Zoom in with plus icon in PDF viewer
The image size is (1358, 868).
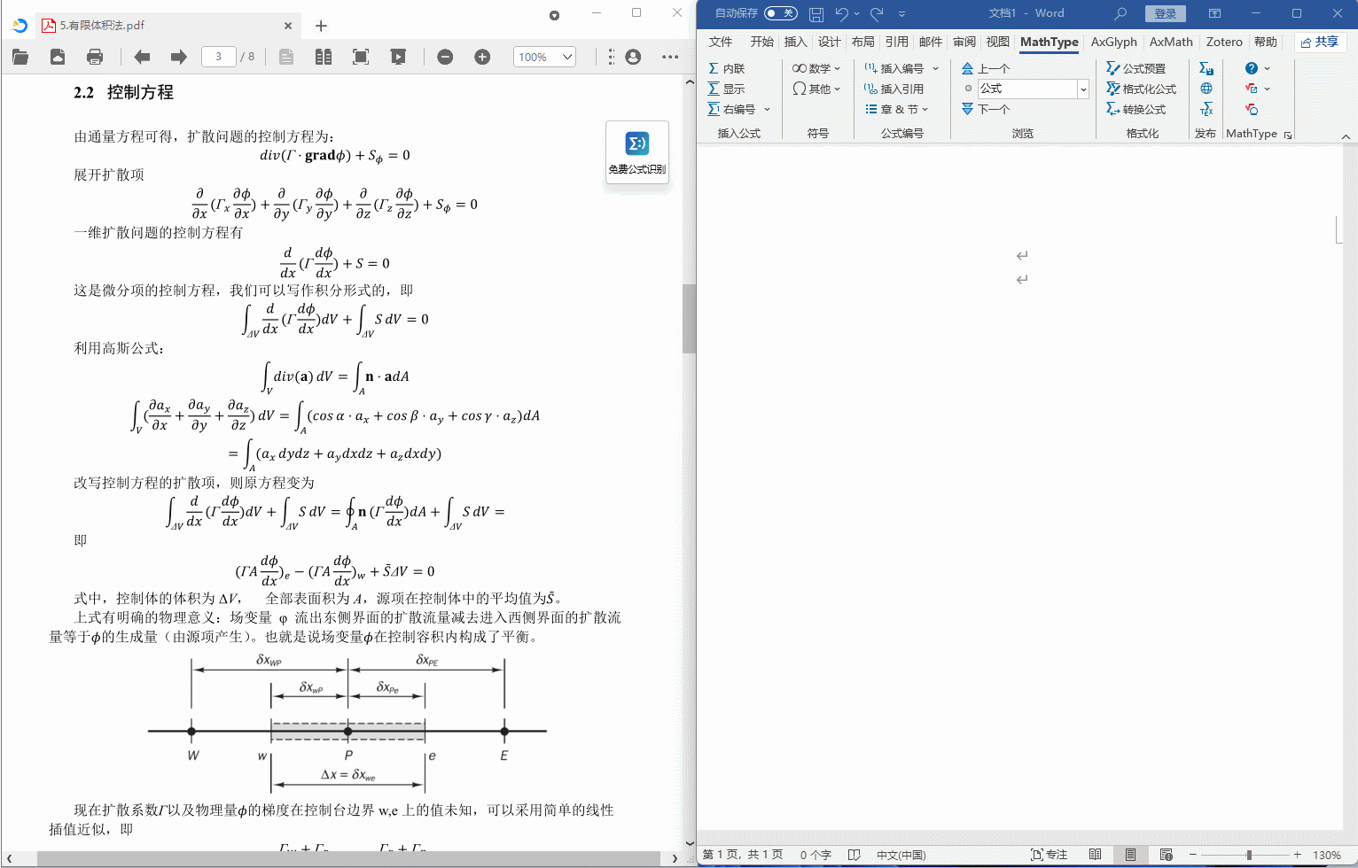tap(482, 57)
